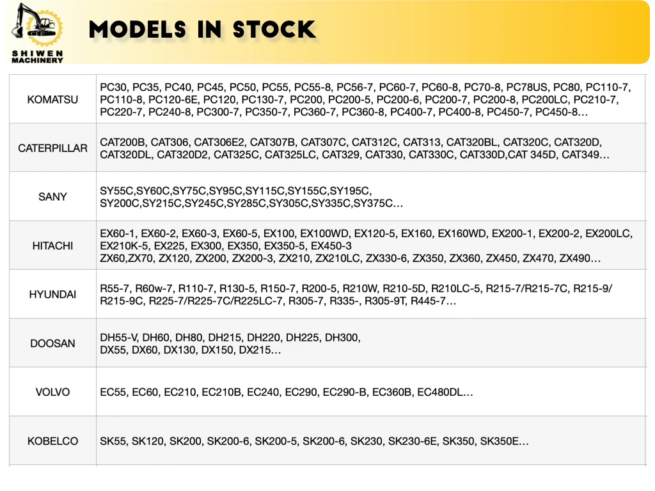655x491 pixels.
Task: Select the KOMATSU brand cell
Action: coord(53,100)
